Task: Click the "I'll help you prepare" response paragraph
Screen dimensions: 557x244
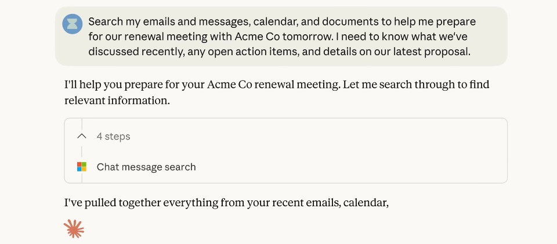Action: [x=277, y=92]
